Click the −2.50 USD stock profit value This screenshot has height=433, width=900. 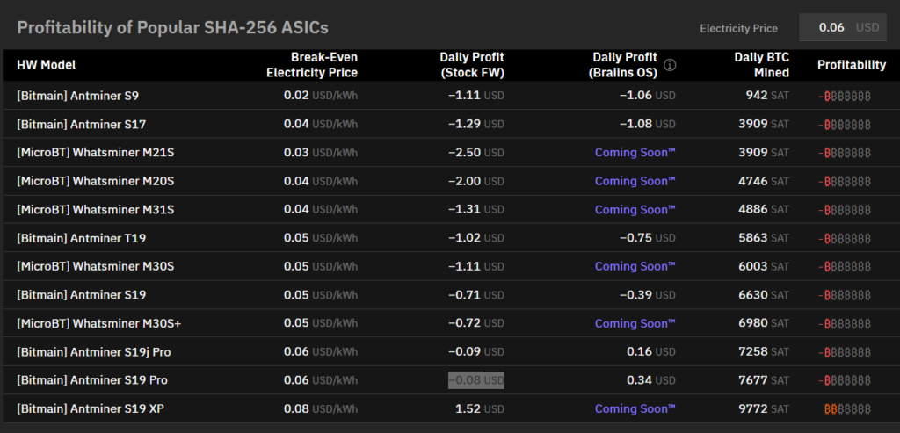[476, 153]
